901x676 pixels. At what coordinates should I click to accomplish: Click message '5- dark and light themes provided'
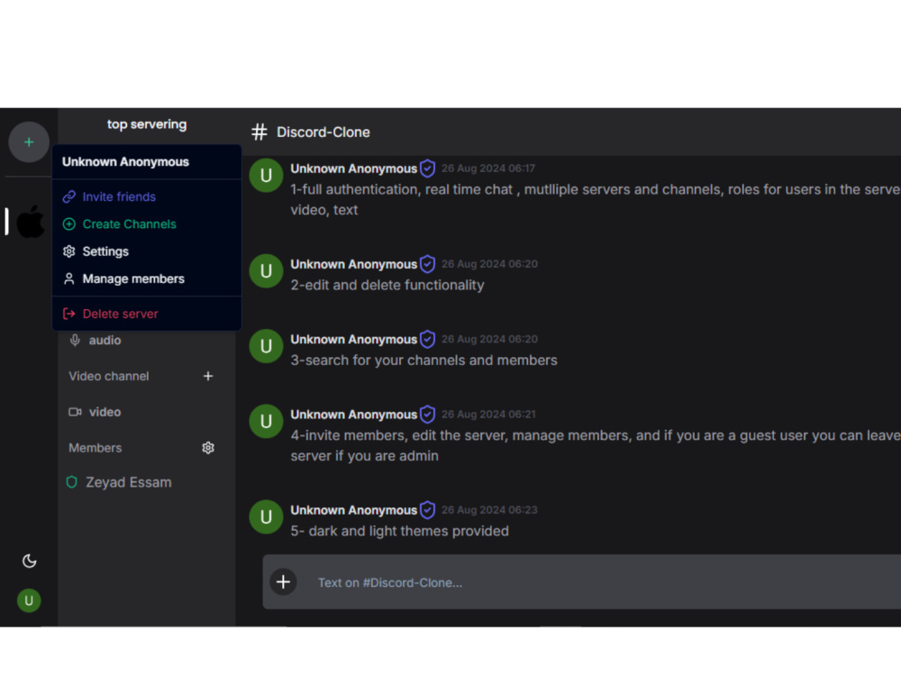pyautogui.click(x=399, y=531)
